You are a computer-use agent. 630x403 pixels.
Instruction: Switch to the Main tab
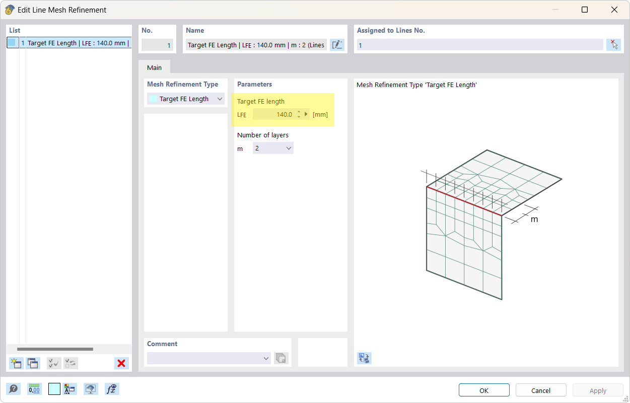point(155,67)
